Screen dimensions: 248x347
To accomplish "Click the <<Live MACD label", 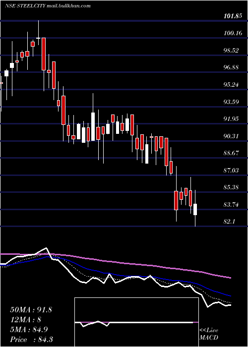I will [209, 334].
